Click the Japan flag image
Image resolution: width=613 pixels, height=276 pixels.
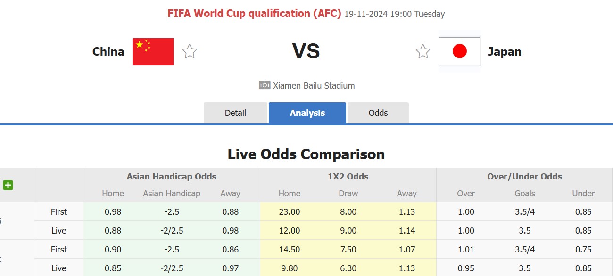click(x=459, y=51)
